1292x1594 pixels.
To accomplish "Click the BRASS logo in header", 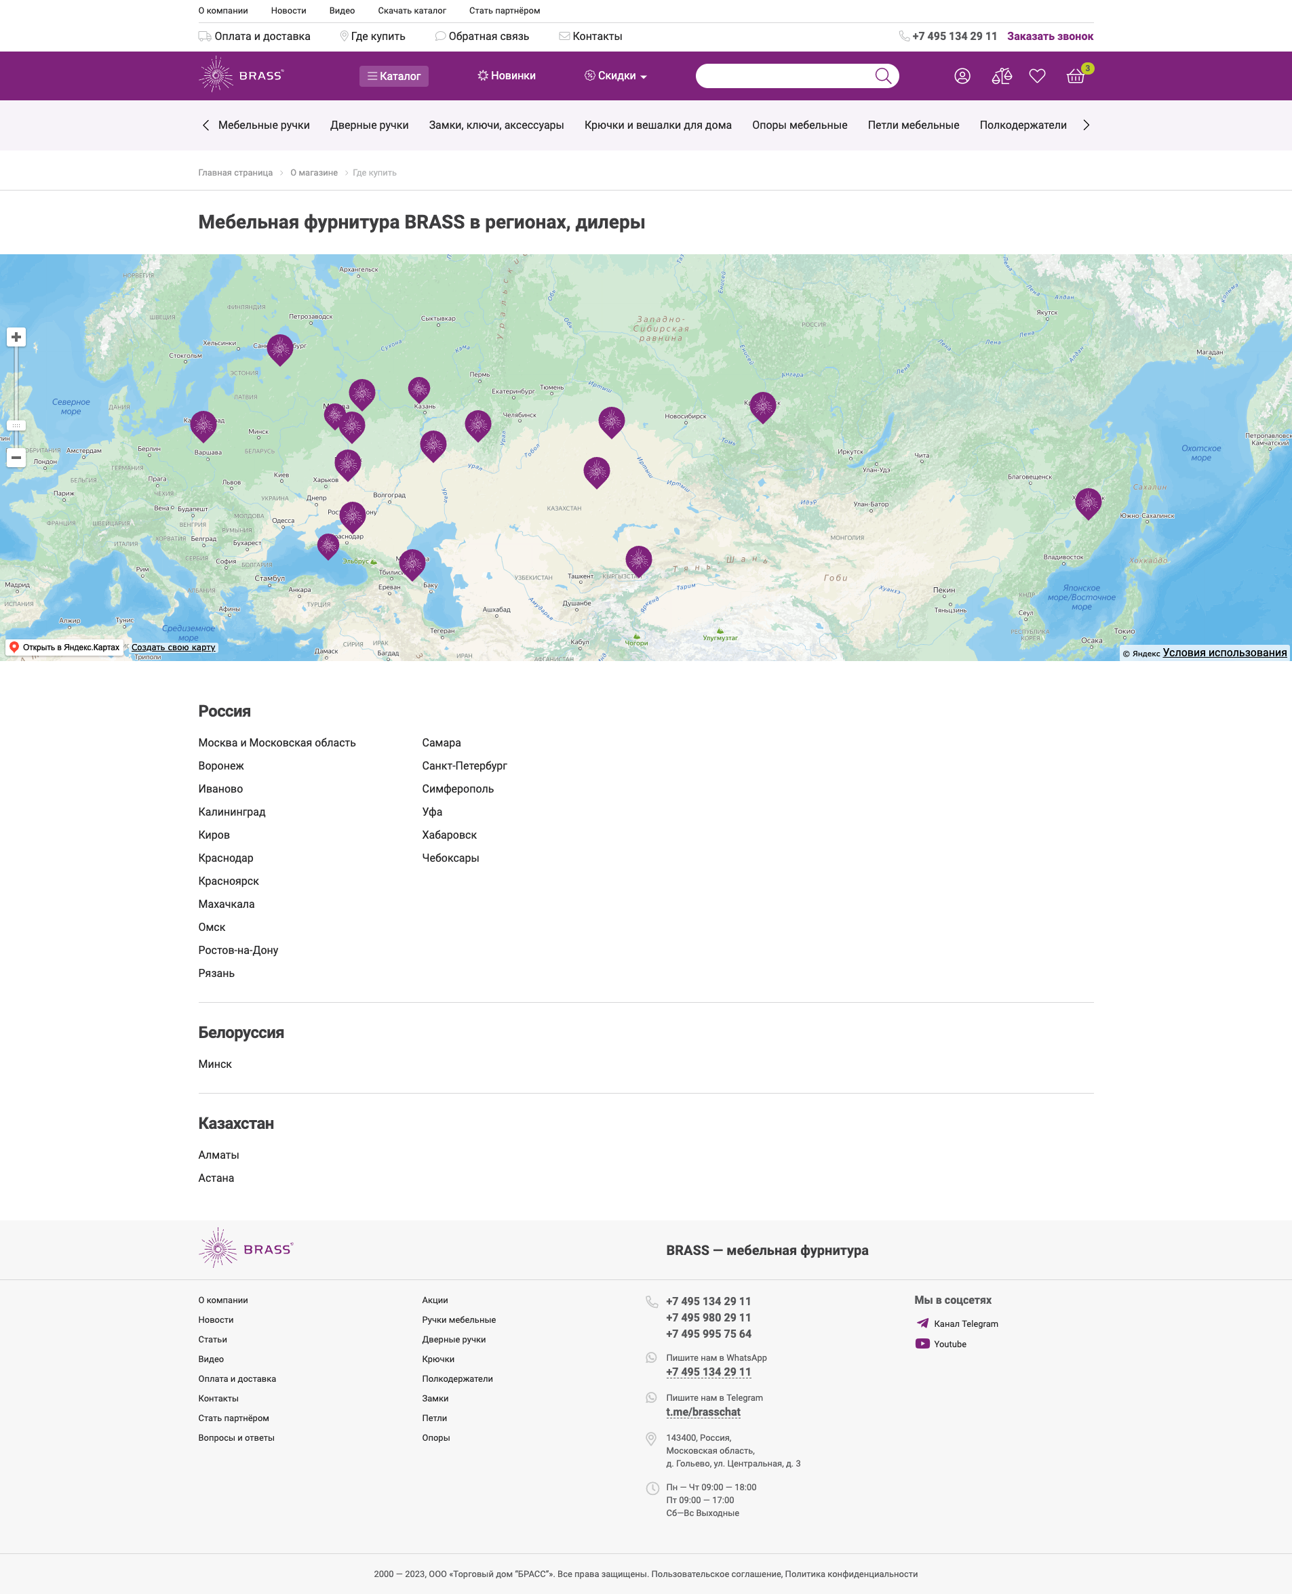I will [x=240, y=75].
